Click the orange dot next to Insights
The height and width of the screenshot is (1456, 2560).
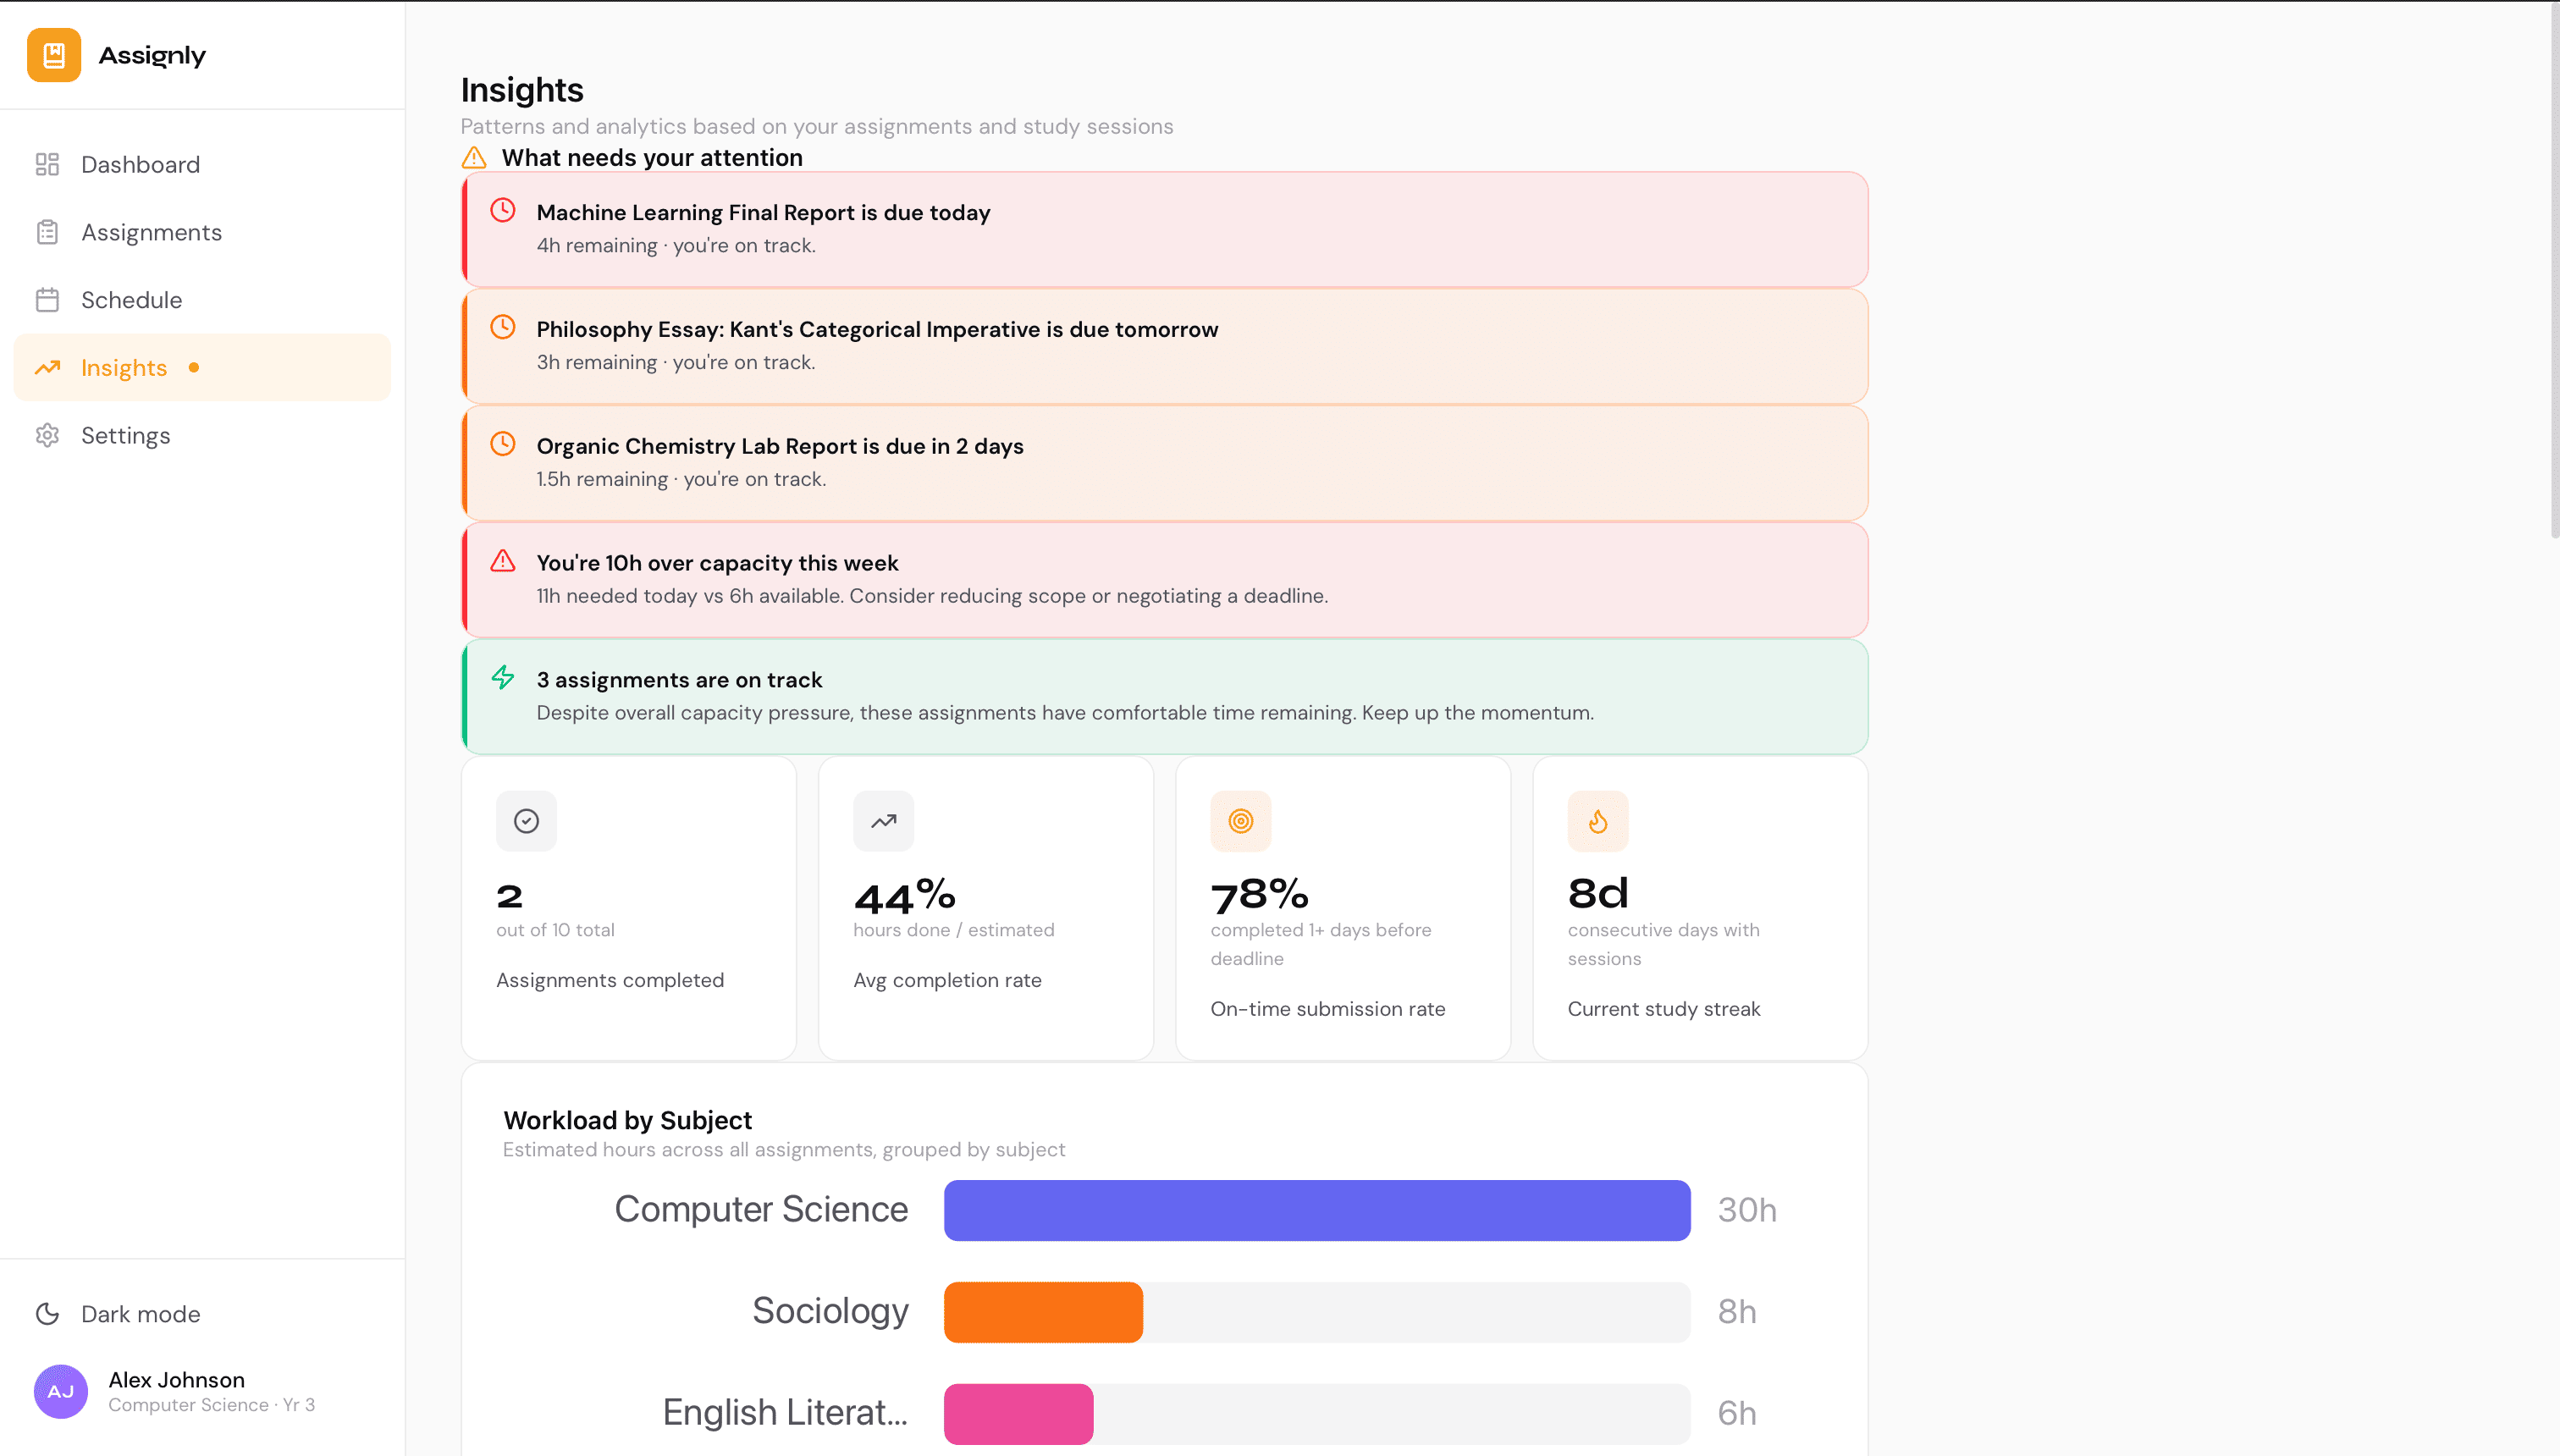point(193,367)
